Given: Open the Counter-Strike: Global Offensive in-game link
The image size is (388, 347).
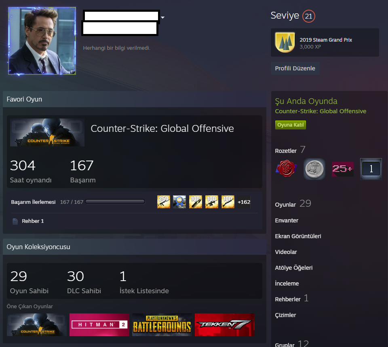Looking at the screenshot, I should [321, 111].
